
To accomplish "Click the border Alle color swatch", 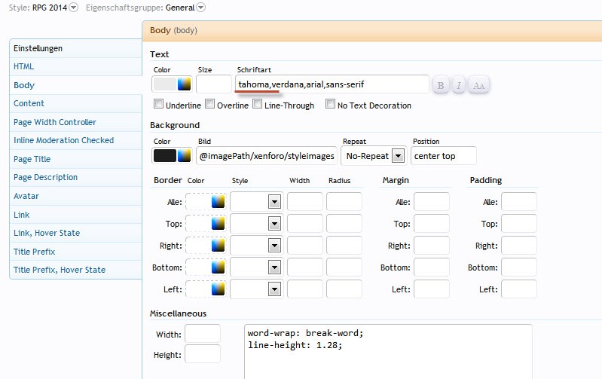I will [x=199, y=202].
